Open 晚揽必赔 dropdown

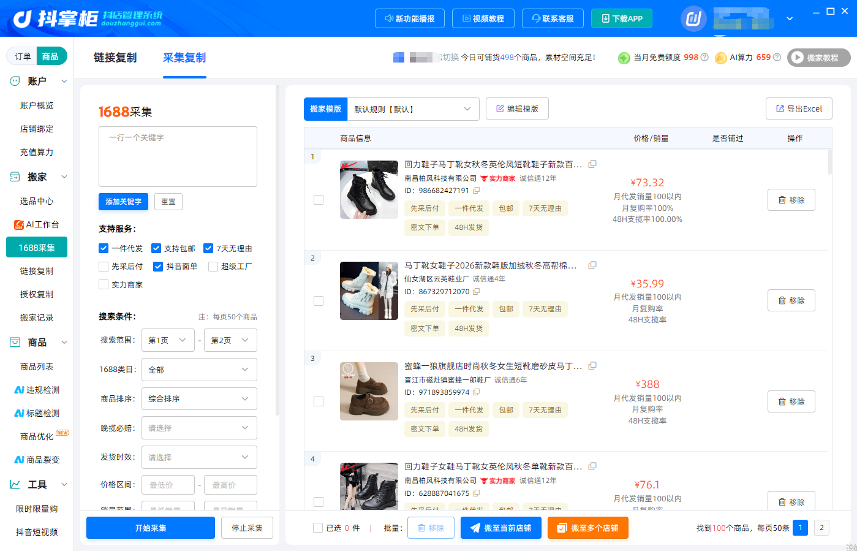pyautogui.click(x=199, y=428)
